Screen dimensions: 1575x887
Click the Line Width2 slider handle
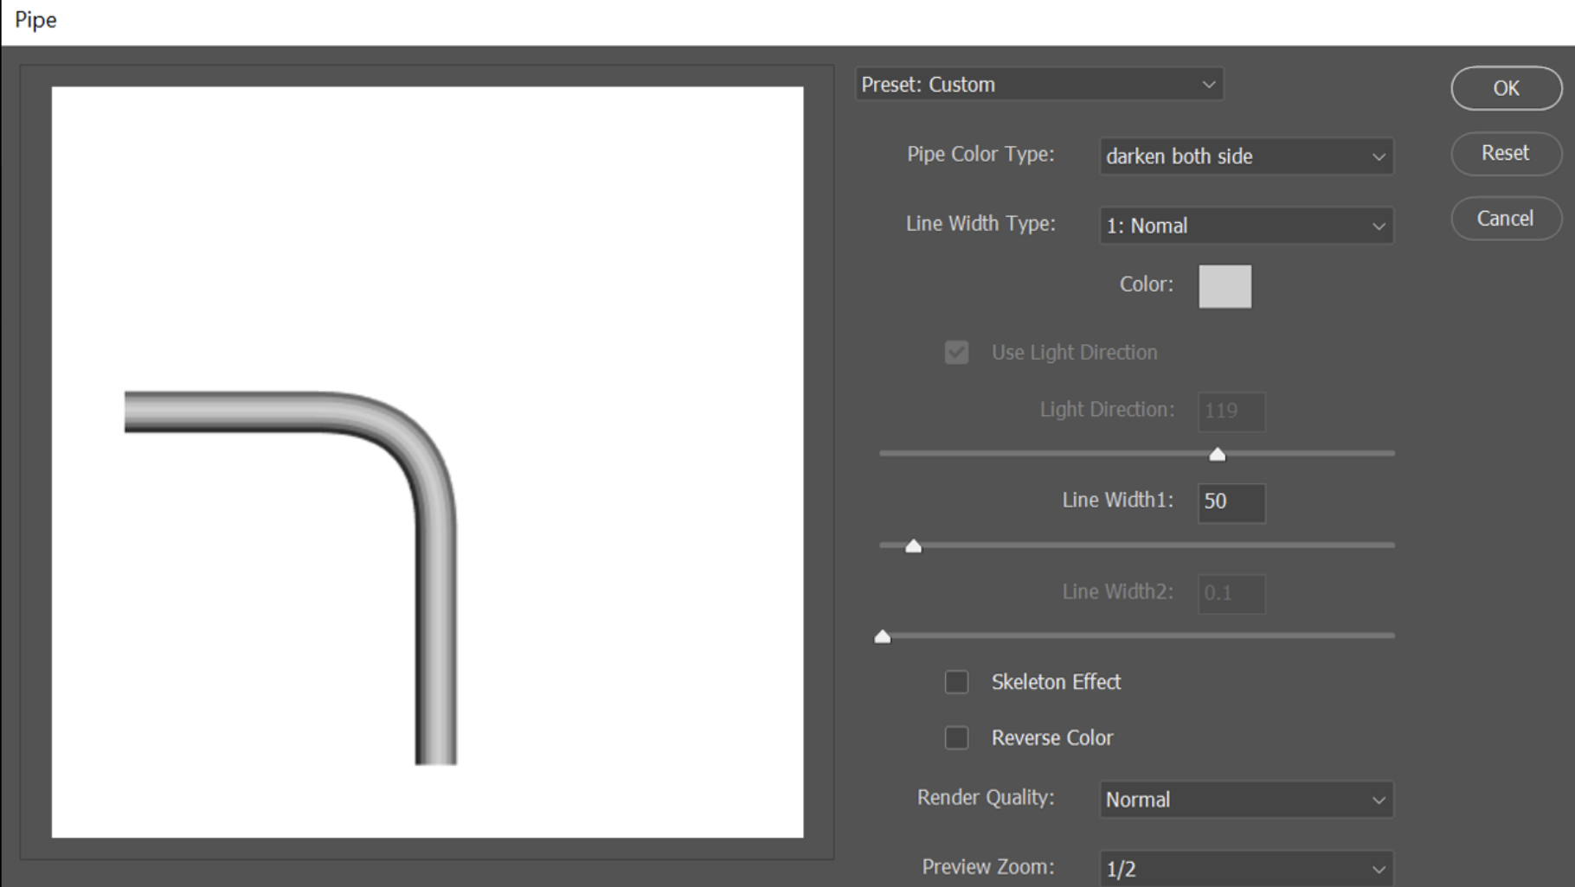[x=883, y=636]
